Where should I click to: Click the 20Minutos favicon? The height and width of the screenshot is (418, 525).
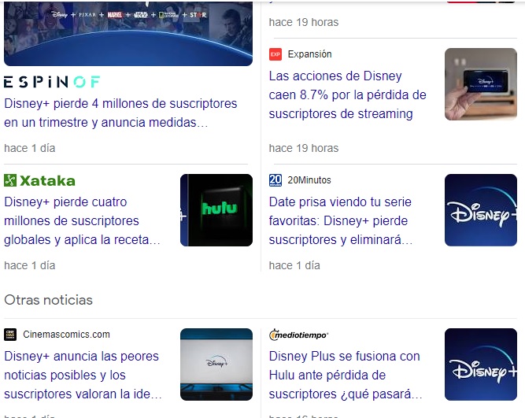pos(275,180)
